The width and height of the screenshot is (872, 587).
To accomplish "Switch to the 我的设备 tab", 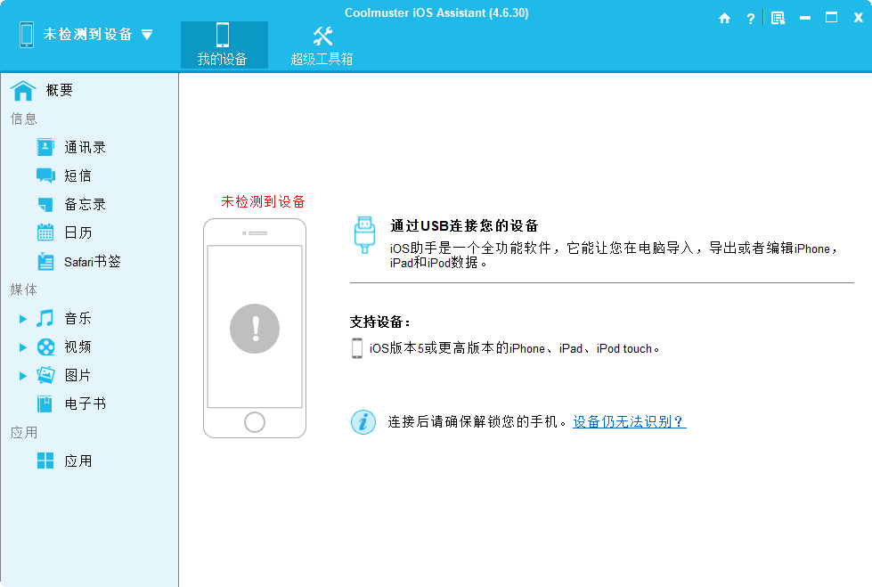I will (224, 43).
